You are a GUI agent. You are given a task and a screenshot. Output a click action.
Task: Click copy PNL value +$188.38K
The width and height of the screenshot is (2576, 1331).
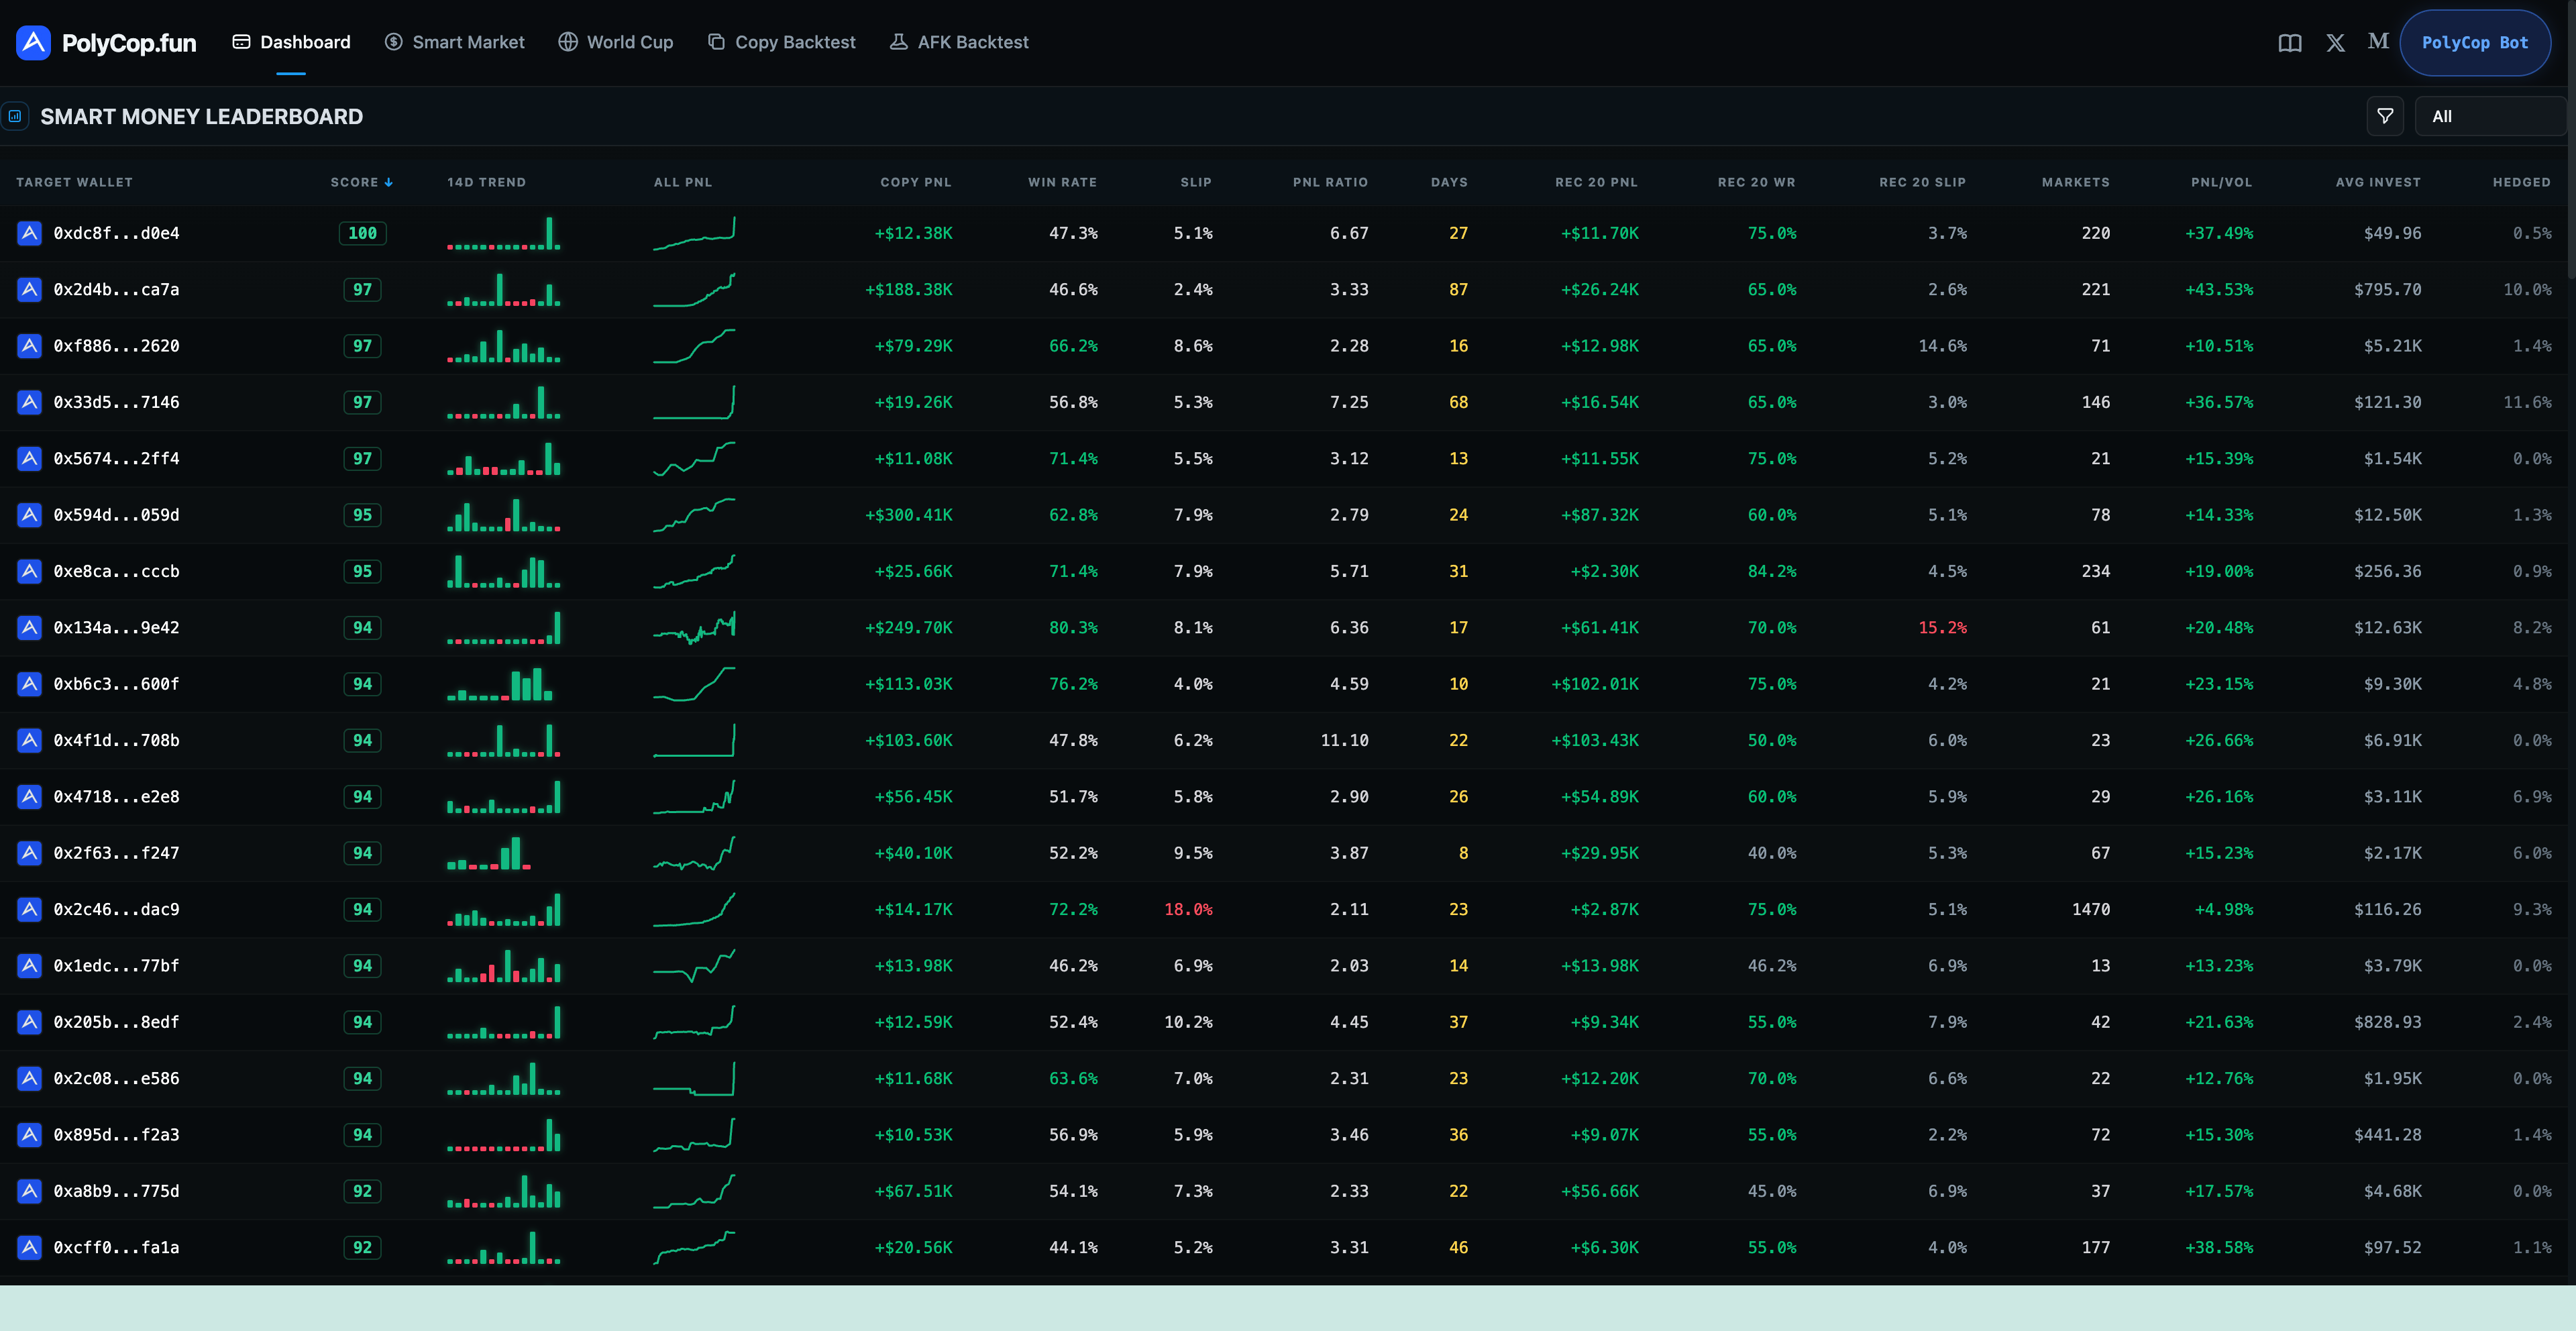coord(908,289)
